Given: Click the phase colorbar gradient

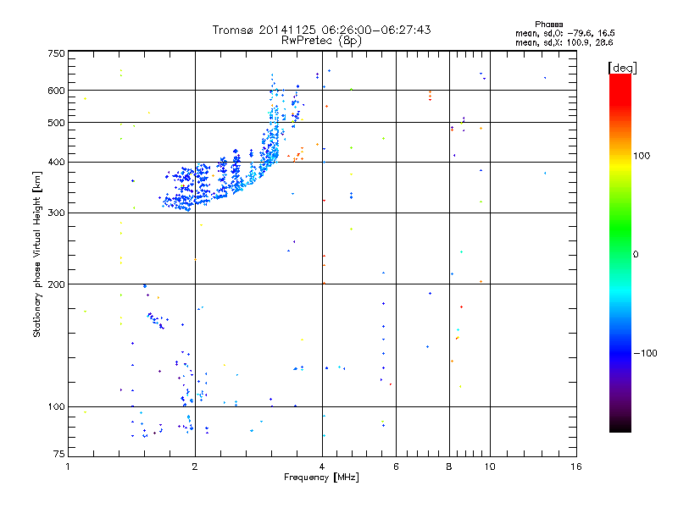Looking at the screenshot, I should tap(620, 253).
